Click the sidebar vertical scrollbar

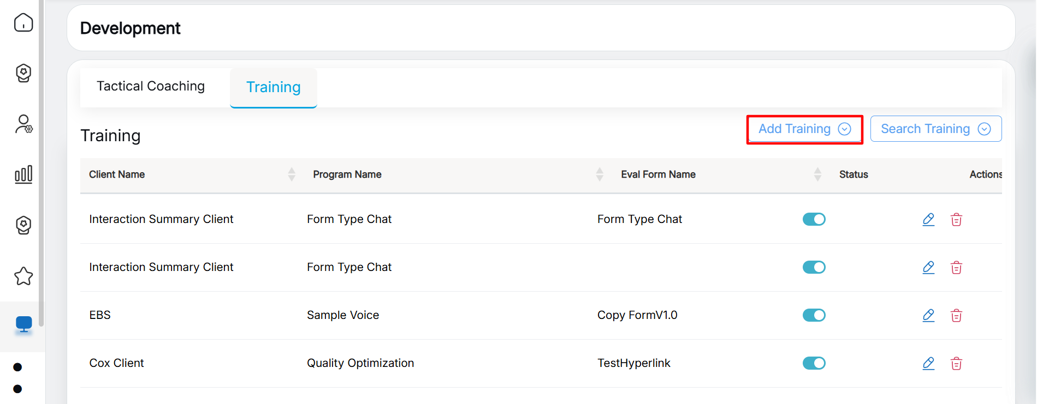(x=41, y=164)
